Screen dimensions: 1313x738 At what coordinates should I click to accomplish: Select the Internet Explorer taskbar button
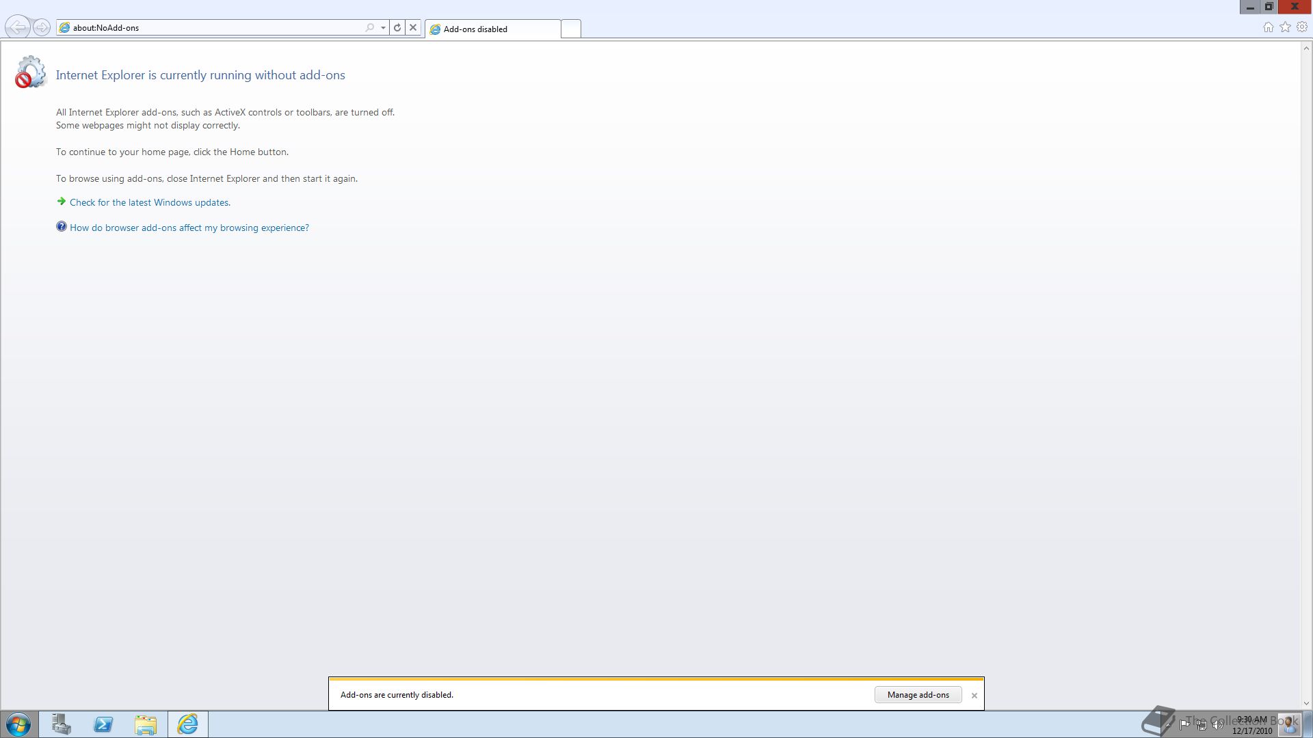[188, 724]
